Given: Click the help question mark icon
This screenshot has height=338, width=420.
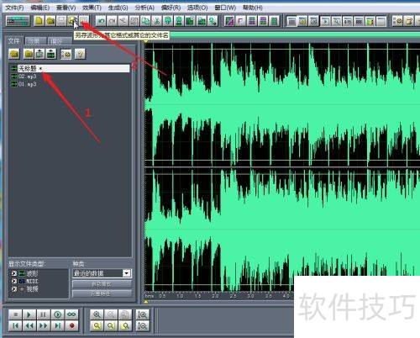Looking at the screenshot, I should click(x=80, y=54).
